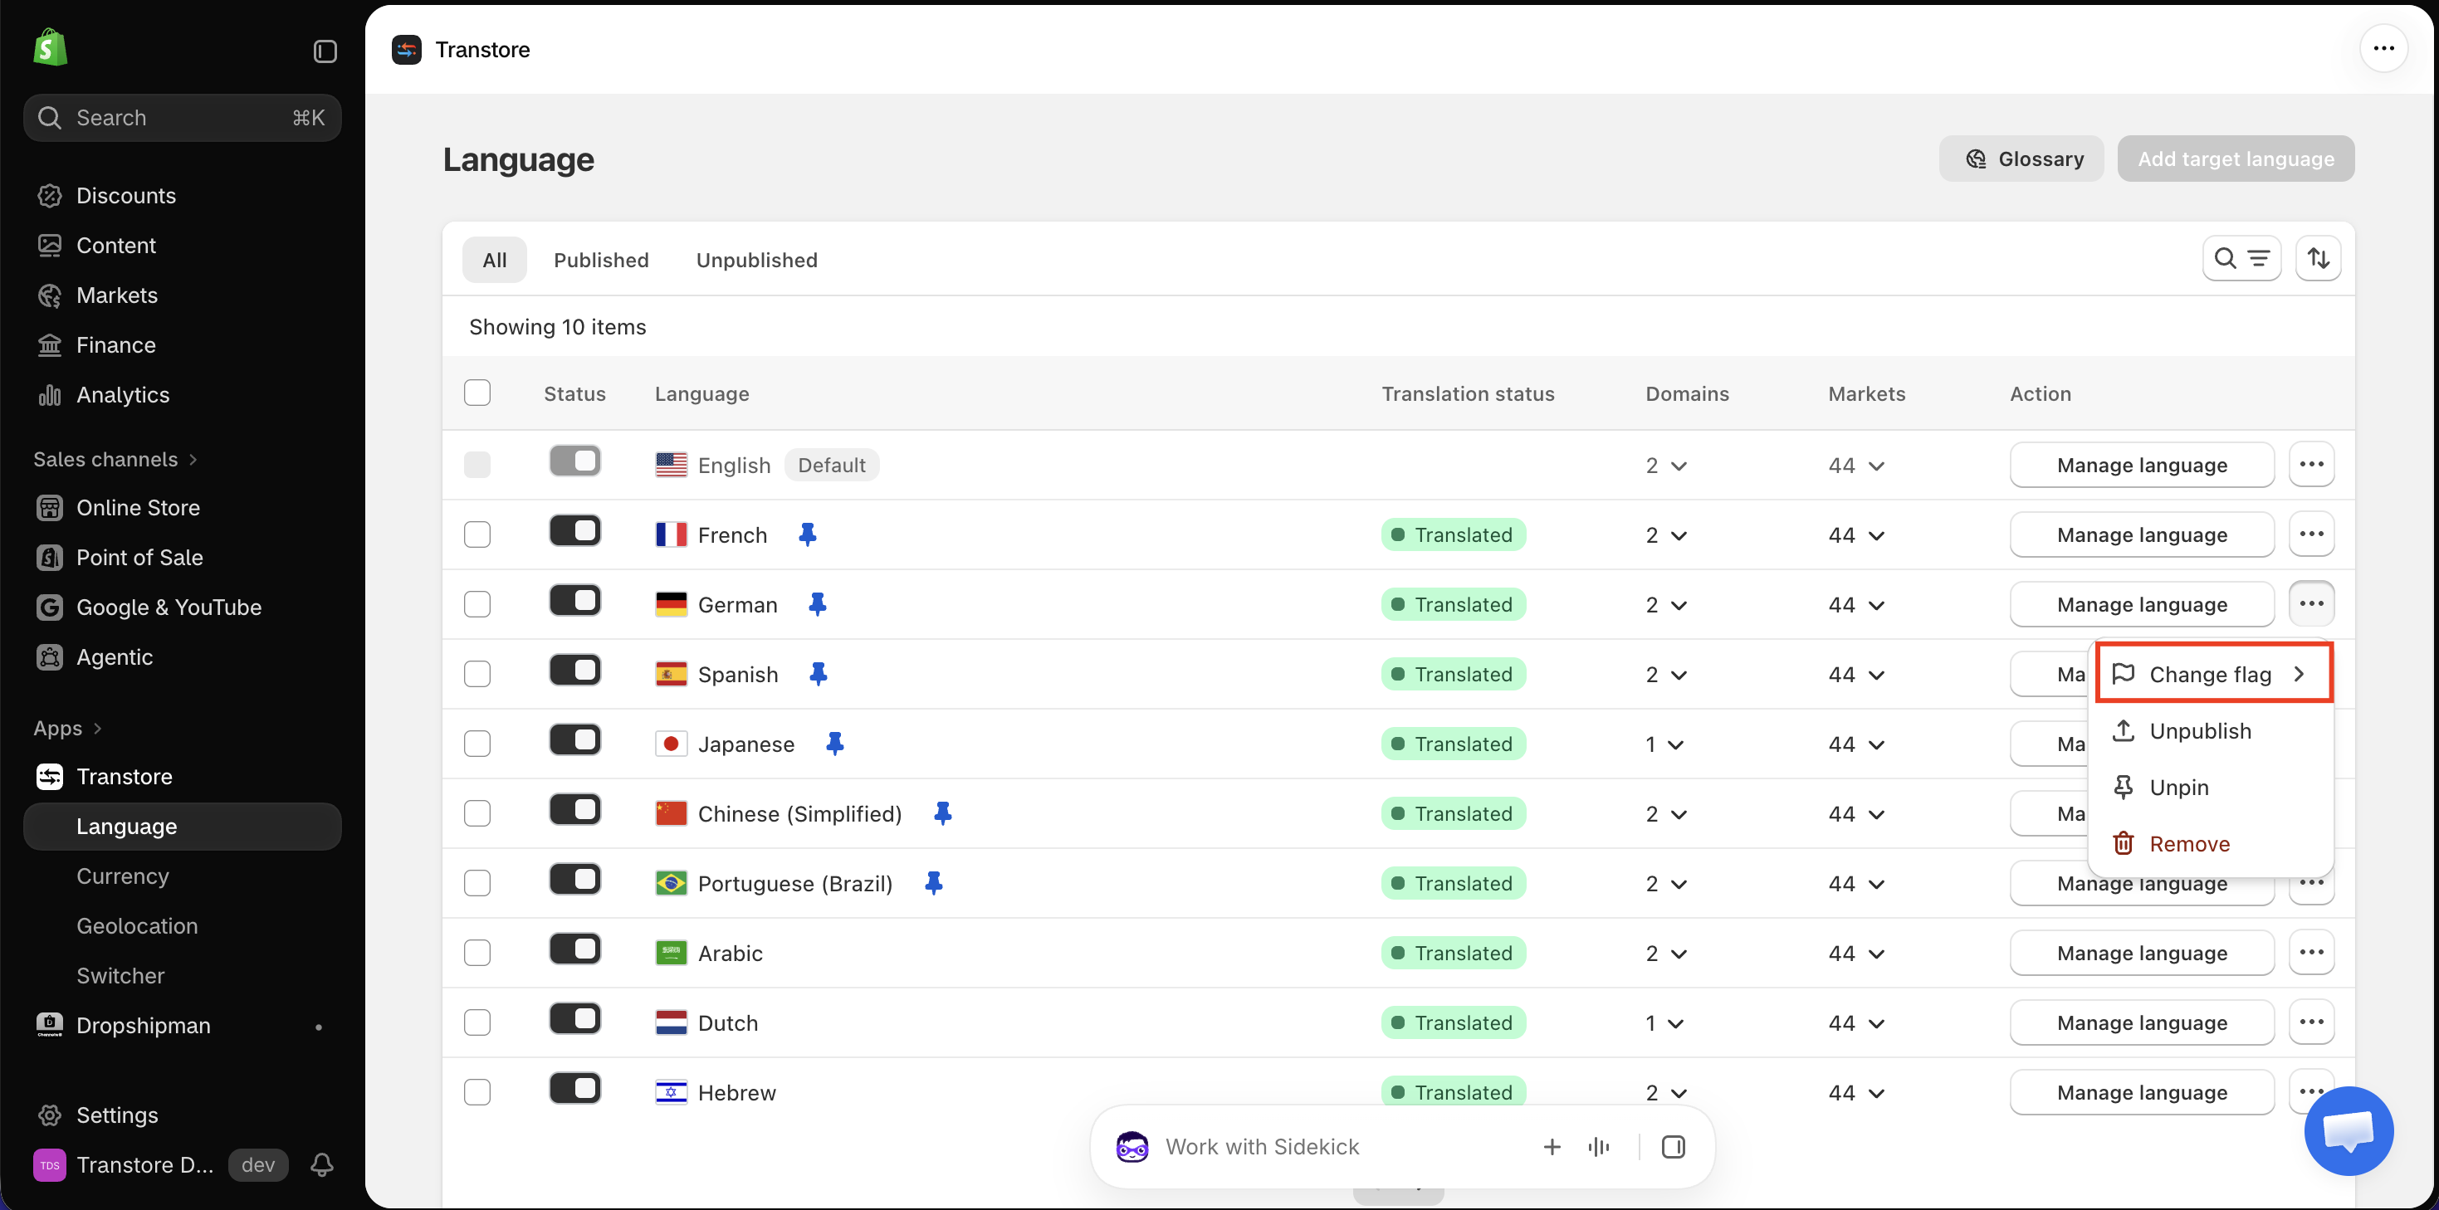Click Manage language for Hebrew

click(x=2142, y=1093)
